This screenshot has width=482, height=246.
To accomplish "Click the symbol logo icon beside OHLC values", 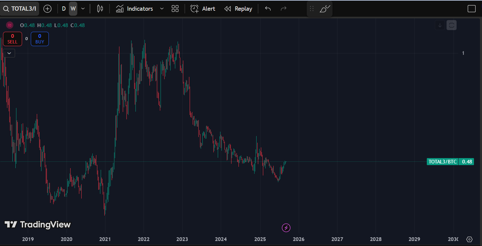I will tap(10, 25).
